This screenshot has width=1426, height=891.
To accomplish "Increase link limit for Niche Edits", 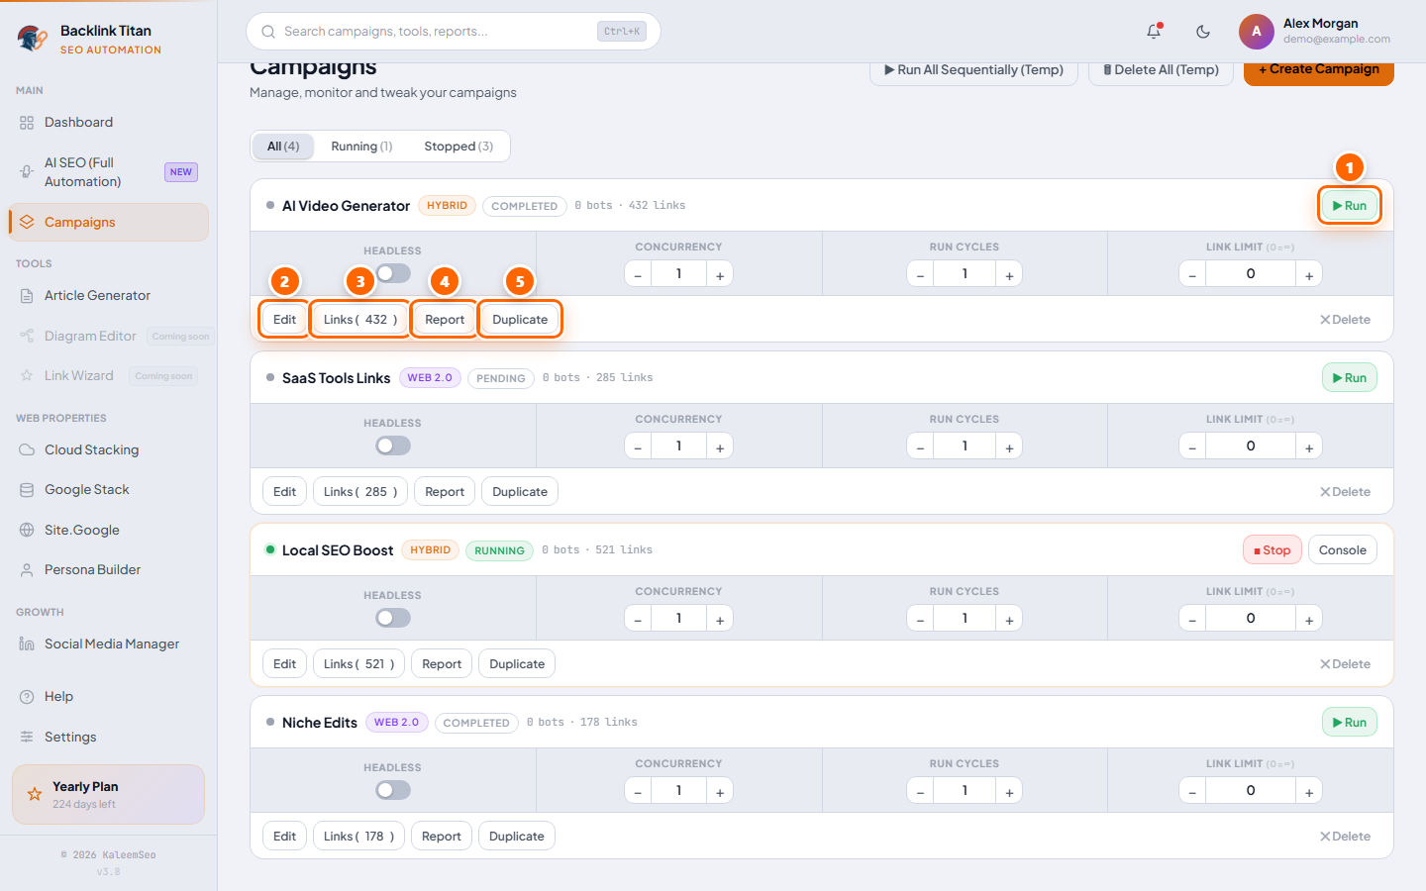I will click(x=1309, y=792).
